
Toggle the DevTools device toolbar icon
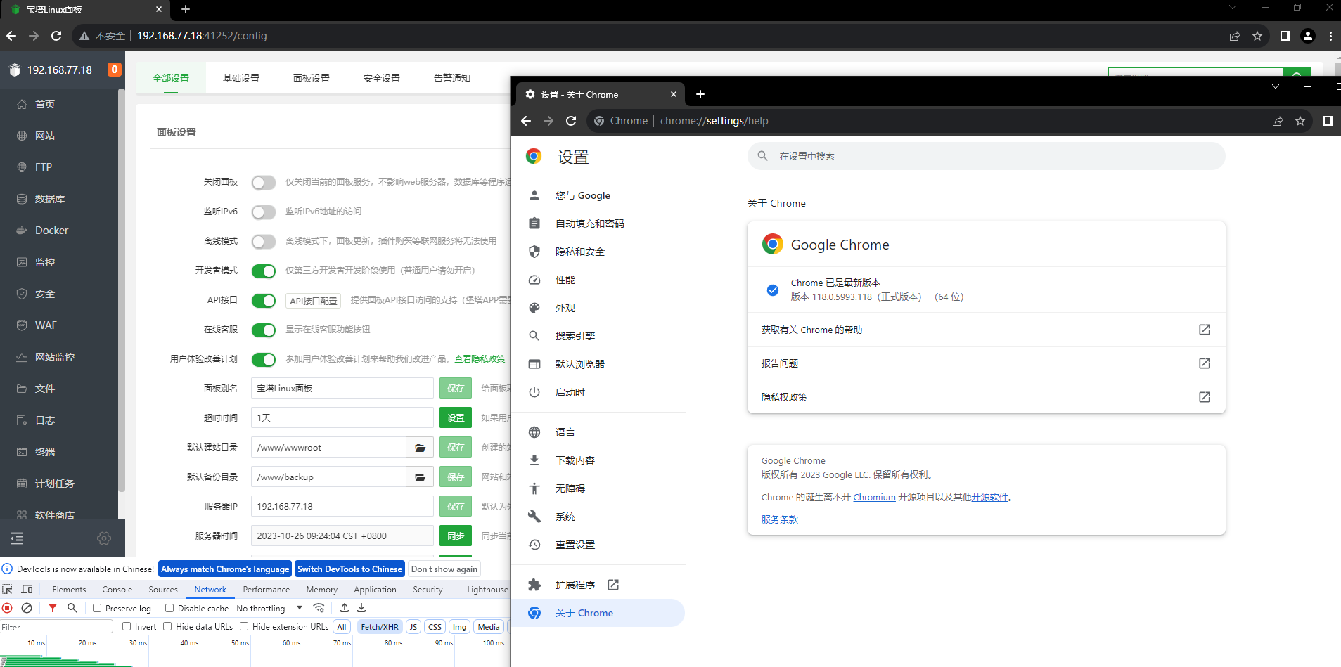[27, 589]
